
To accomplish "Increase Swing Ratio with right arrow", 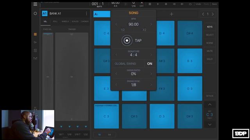I will [x=151, y=73].
